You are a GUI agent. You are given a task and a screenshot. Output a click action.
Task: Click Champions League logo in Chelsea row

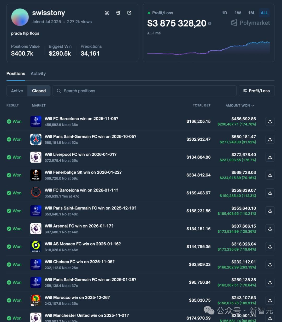pyautogui.click(x=36, y=264)
